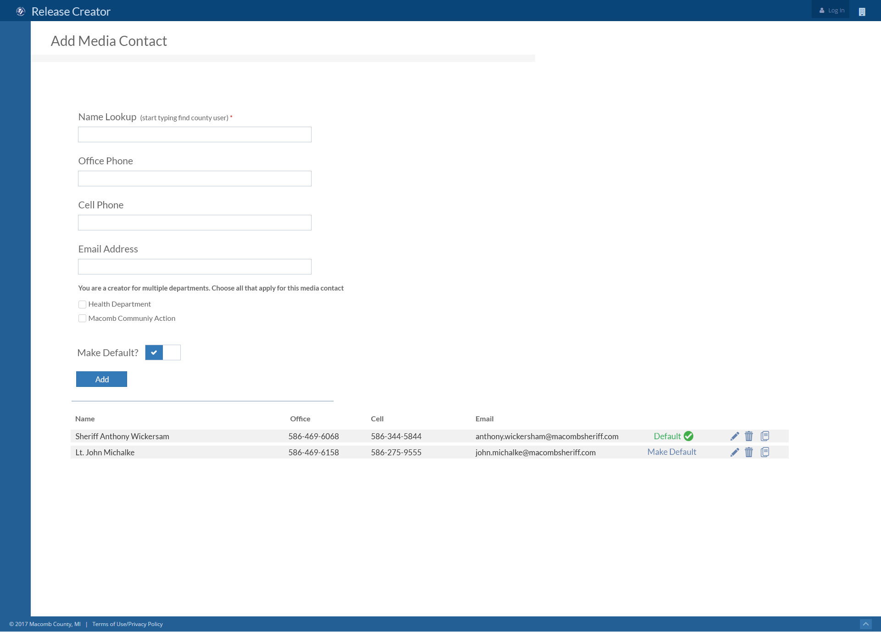Screen dimensions: 881x632
Task: Copy Lt. John Michalke contact icon
Action: coord(765,452)
